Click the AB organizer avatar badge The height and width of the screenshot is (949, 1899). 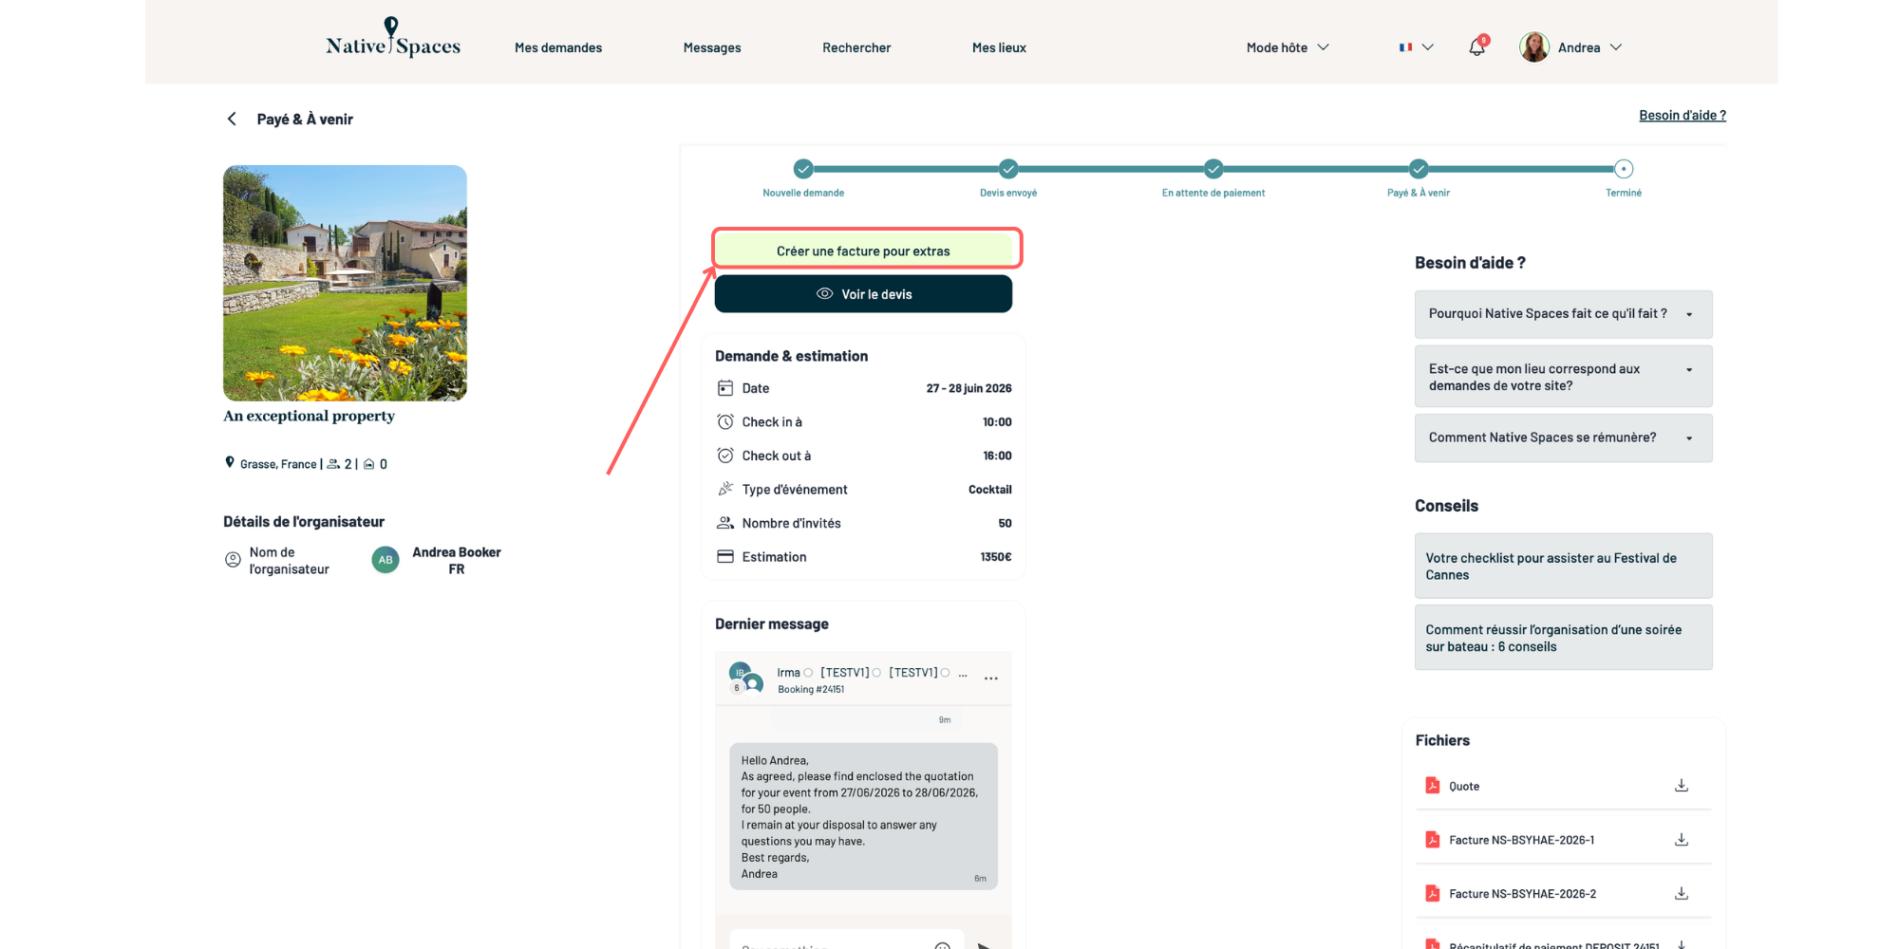[385, 560]
